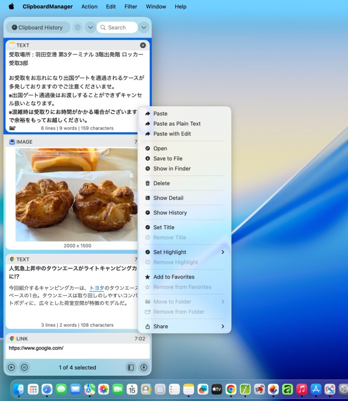Screen dimensions: 348x401
Task: Open the Clipboard History selector
Action: click(x=38, y=27)
